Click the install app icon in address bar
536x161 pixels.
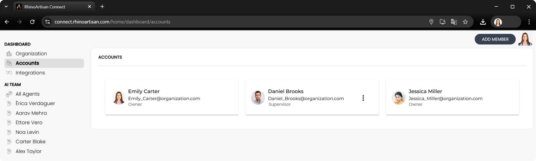pos(442,22)
